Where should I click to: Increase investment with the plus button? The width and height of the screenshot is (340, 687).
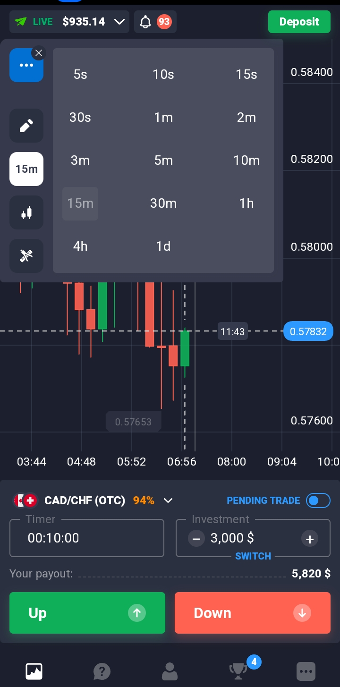[310, 538]
